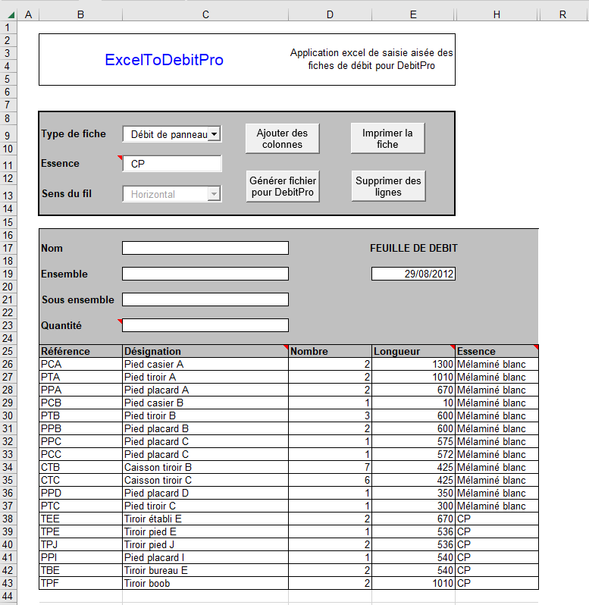Open the Type de fiche dropdown arrow
Viewport: 589px width, 605px height.
point(214,134)
